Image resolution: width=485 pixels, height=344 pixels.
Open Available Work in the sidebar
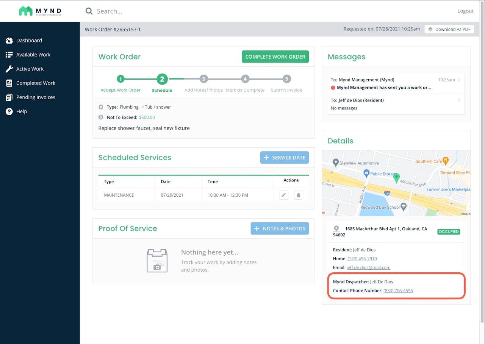point(33,55)
